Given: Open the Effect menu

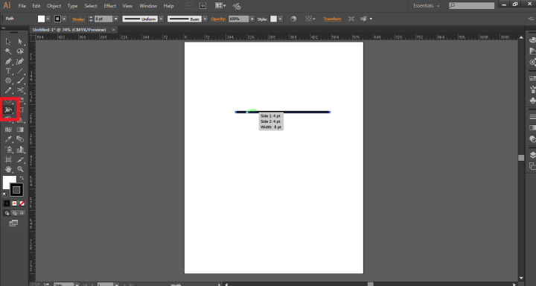Looking at the screenshot, I should (109, 6).
